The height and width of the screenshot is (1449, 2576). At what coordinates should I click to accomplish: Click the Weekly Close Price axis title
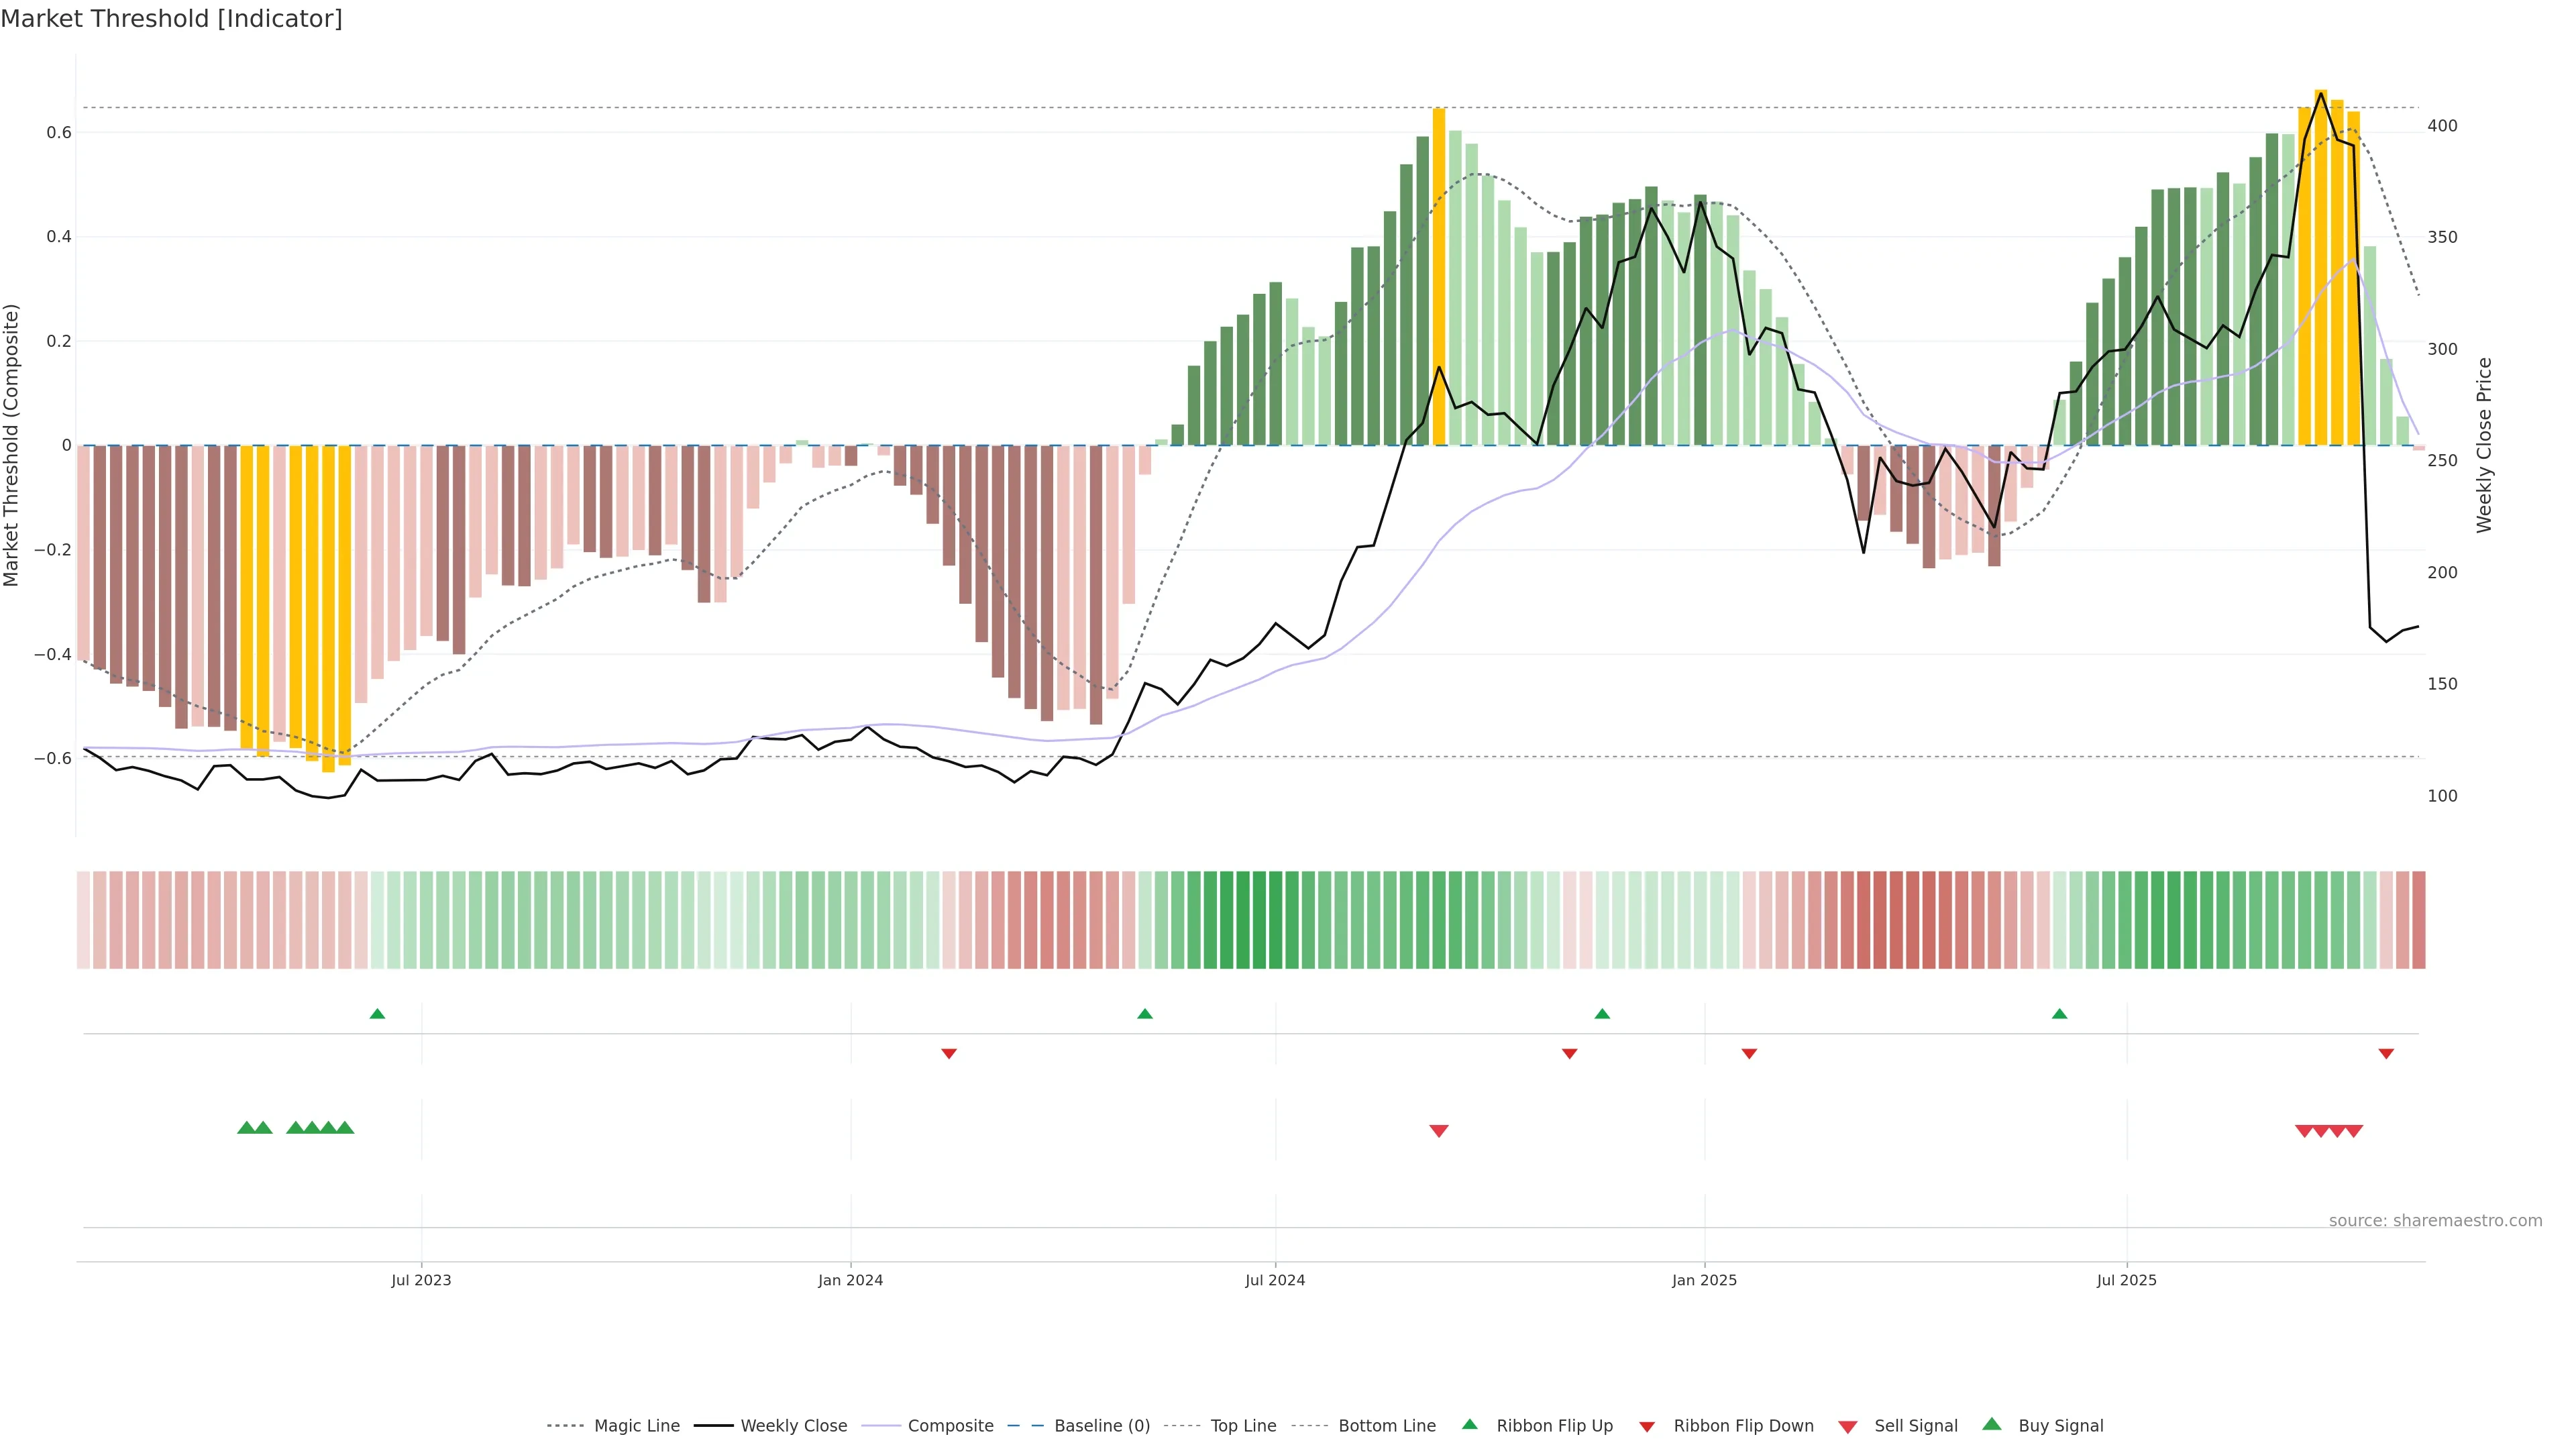(x=2484, y=445)
